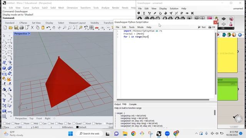Click the Millimeters units in status bar
This screenshot has height=138, width=246.
68,127
